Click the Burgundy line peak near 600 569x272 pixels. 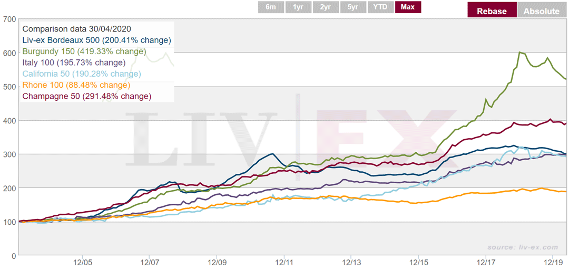point(520,53)
